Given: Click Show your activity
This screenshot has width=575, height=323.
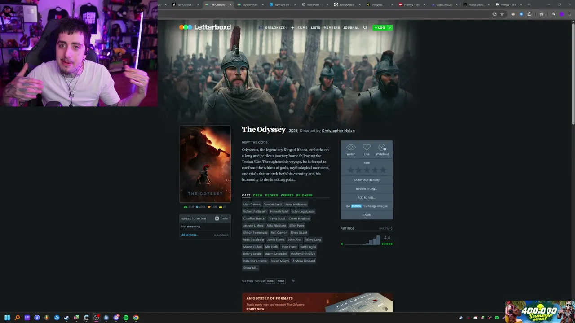Looking at the screenshot, I should (x=367, y=180).
